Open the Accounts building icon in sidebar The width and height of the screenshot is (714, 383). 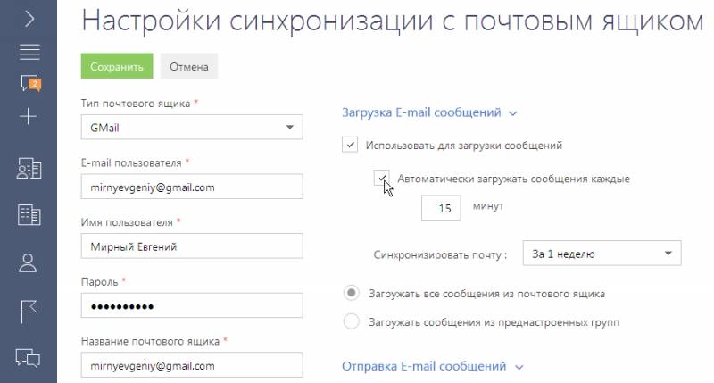click(29, 167)
